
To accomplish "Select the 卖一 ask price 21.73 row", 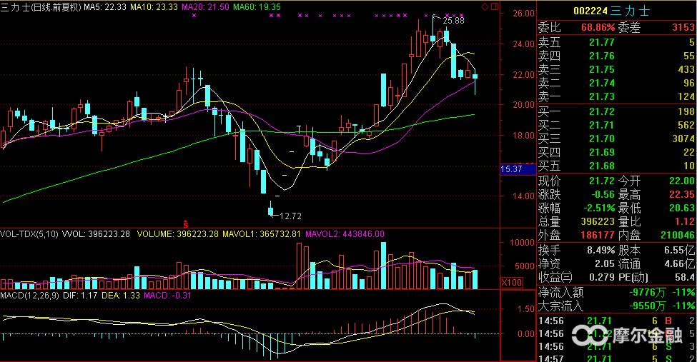I will pyautogui.click(x=616, y=96).
